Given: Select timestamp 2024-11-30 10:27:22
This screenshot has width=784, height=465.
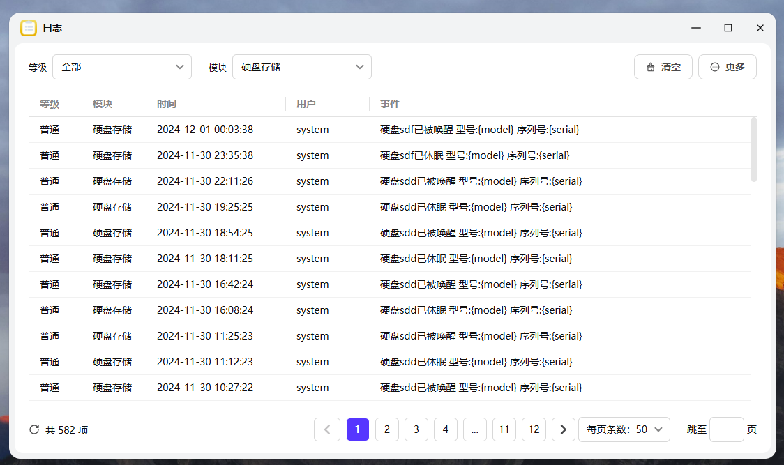Looking at the screenshot, I should [205, 388].
